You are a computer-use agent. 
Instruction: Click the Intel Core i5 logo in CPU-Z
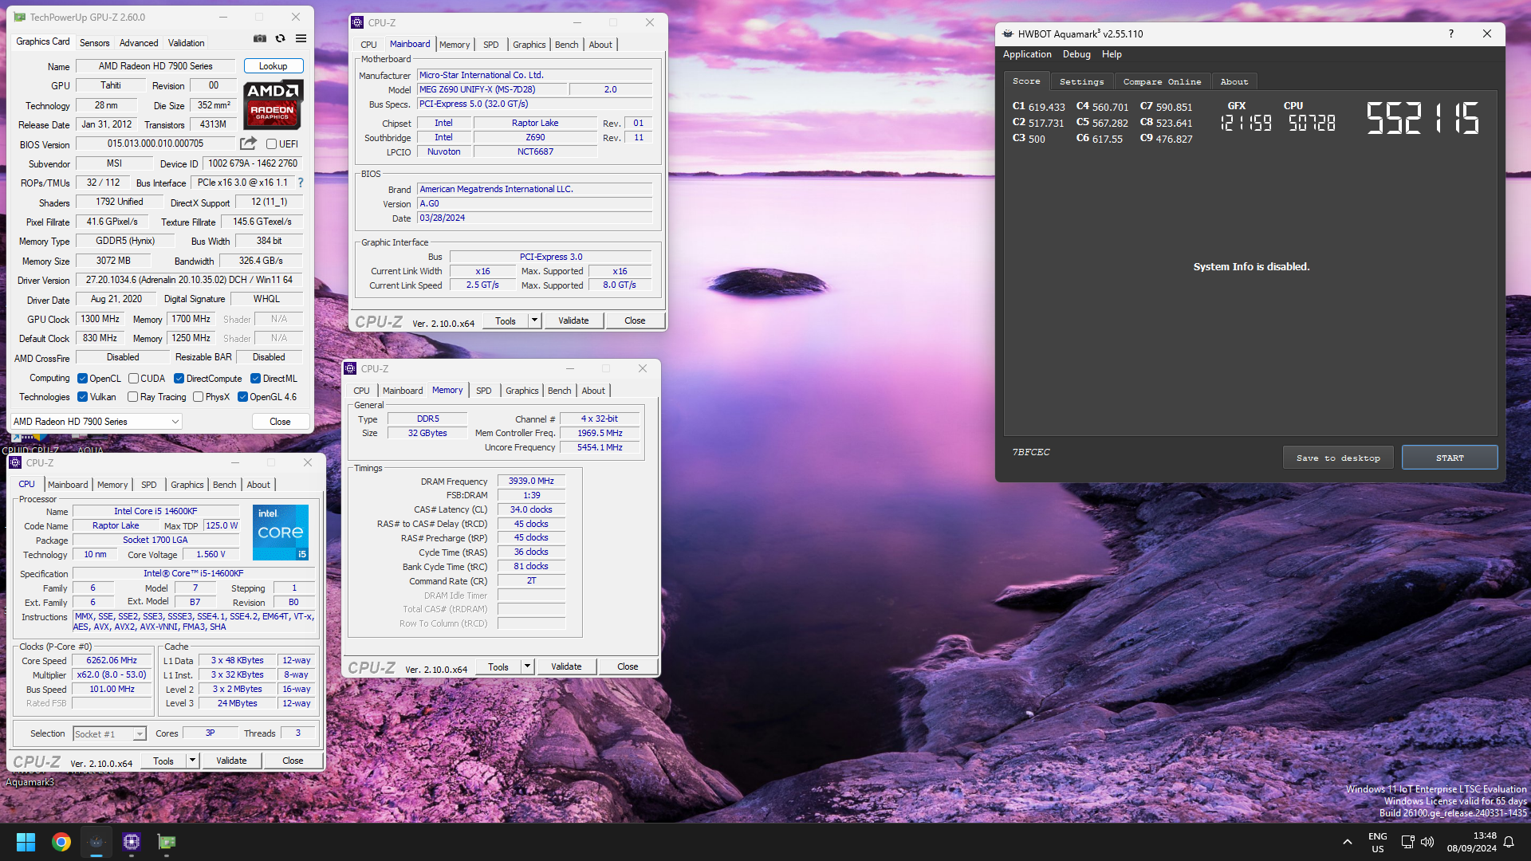(x=281, y=532)
